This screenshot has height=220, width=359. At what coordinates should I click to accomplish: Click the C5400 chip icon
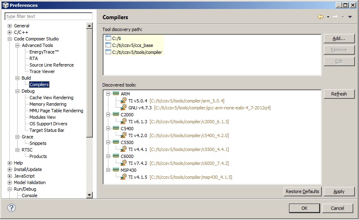[116, 129]
